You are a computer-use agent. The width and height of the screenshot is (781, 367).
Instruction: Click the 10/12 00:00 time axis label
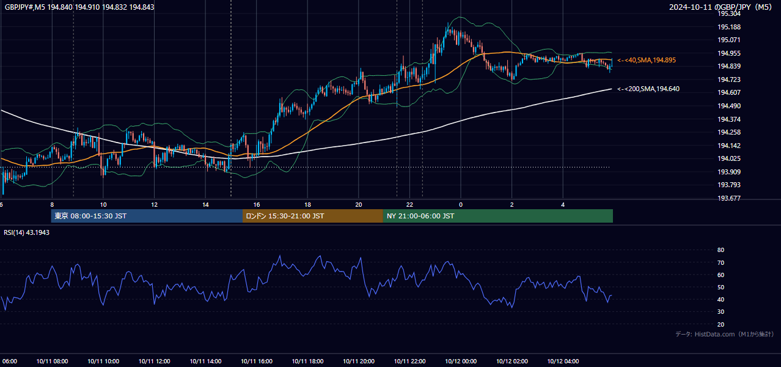[x=461, y=361]
